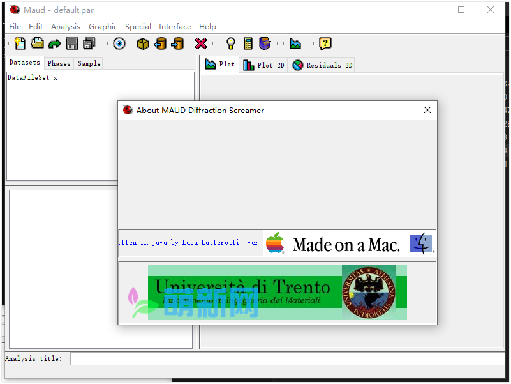Click the blue hammer refine icon
This screenshot has width=511, height=384.
coord(265,43)
